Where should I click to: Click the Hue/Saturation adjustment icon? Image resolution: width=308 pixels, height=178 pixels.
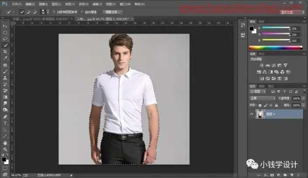(259, 72)
